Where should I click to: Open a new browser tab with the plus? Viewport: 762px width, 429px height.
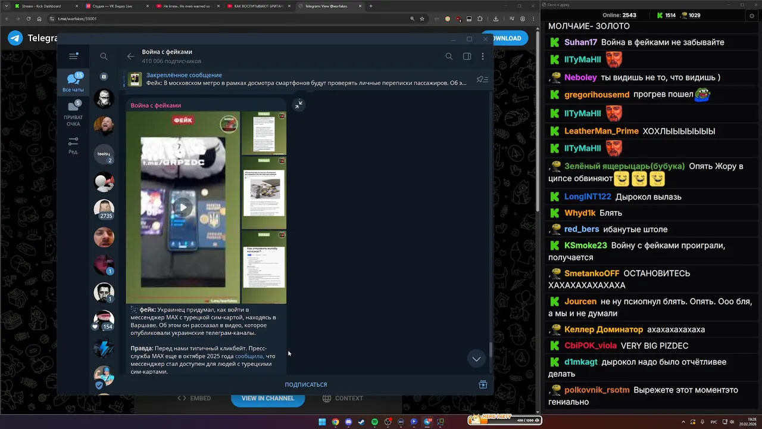click(371, 6)
